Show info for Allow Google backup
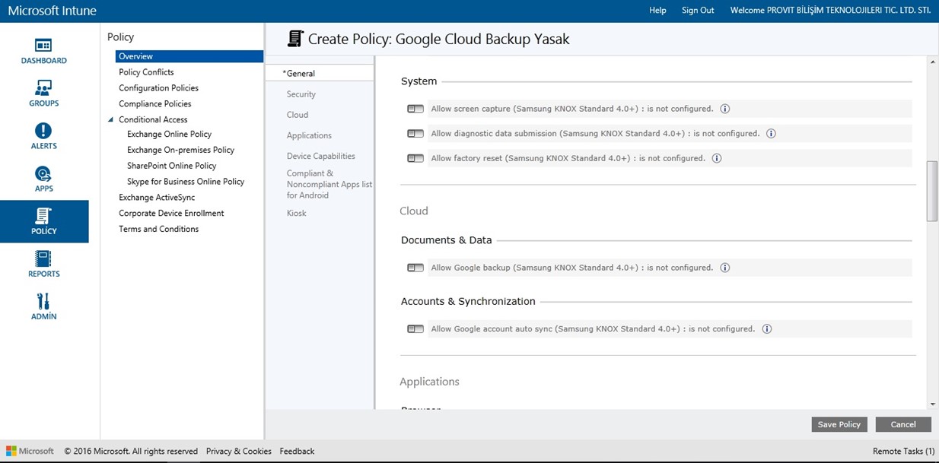939x463 pixels. click(725, 268)
